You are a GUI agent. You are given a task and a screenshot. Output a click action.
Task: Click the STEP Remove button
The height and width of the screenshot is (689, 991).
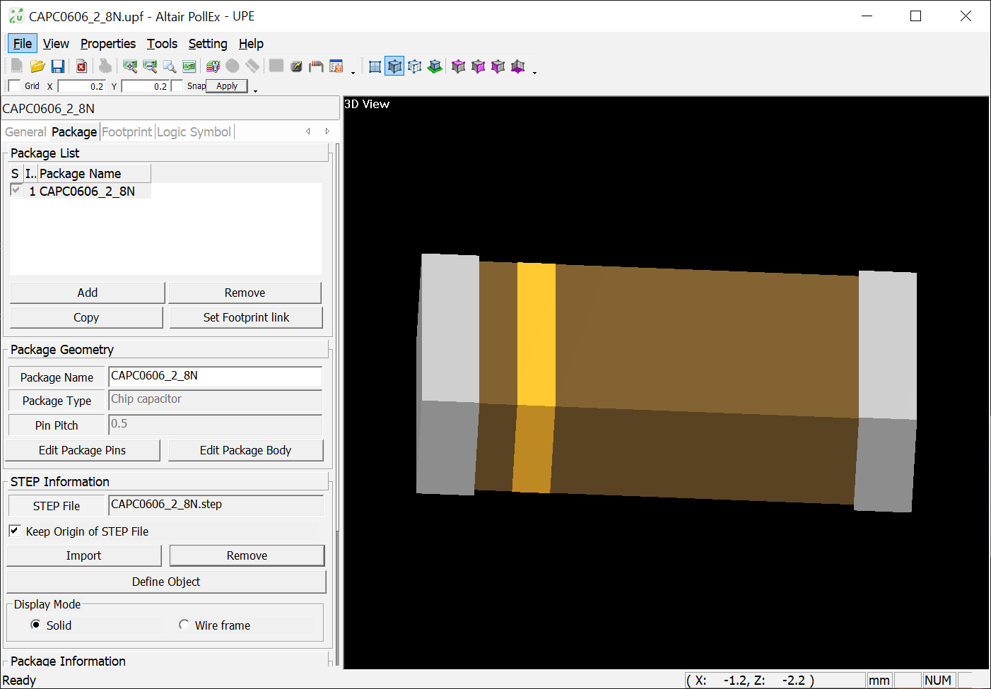(247, 555)
